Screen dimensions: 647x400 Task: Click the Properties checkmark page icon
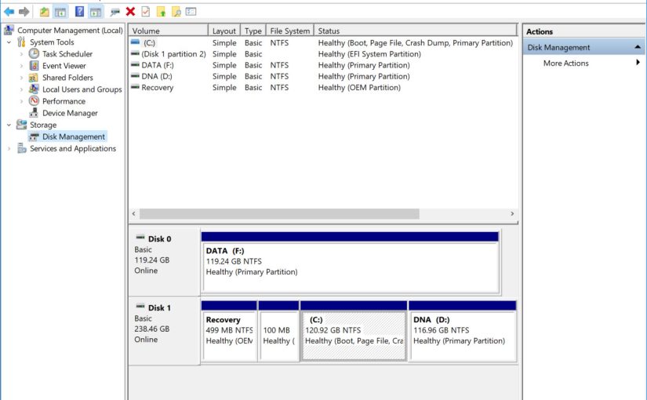[x=145, y=12]
